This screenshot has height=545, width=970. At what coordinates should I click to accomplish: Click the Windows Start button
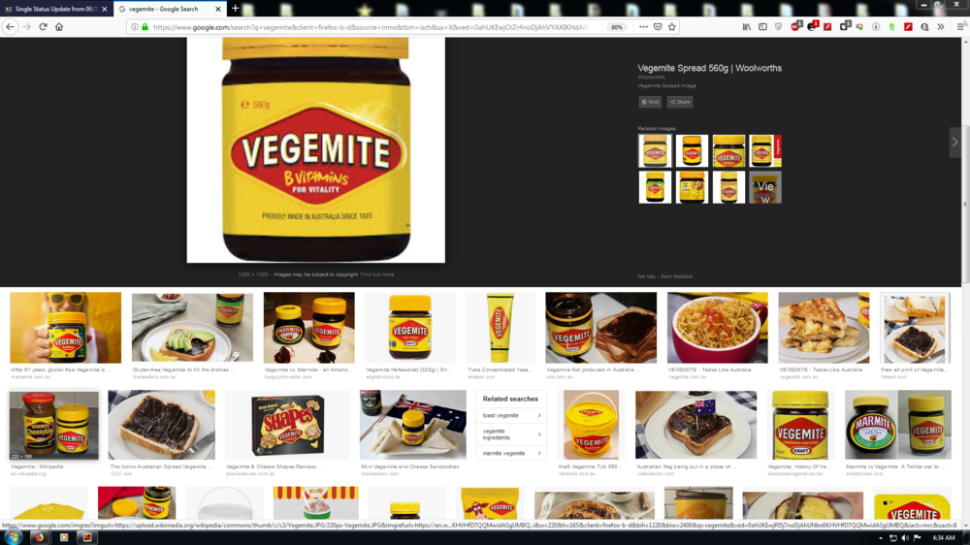14,536
